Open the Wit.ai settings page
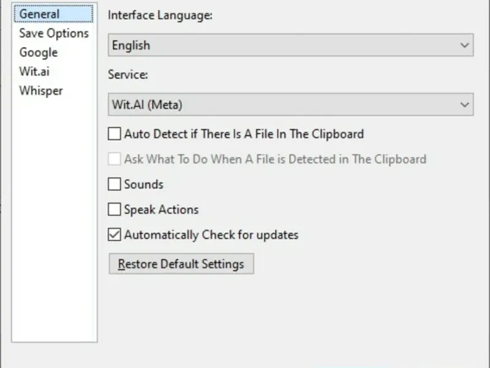 coord(34,71)
